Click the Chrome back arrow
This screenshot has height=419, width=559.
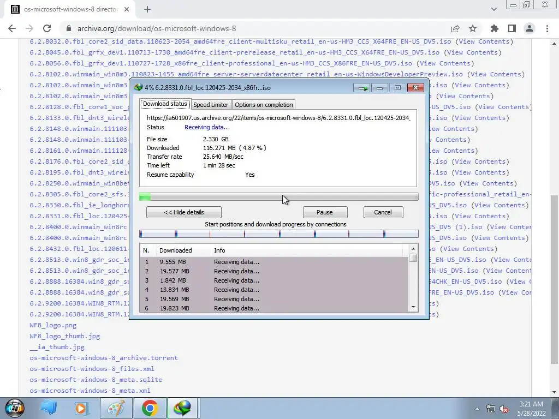12,28
